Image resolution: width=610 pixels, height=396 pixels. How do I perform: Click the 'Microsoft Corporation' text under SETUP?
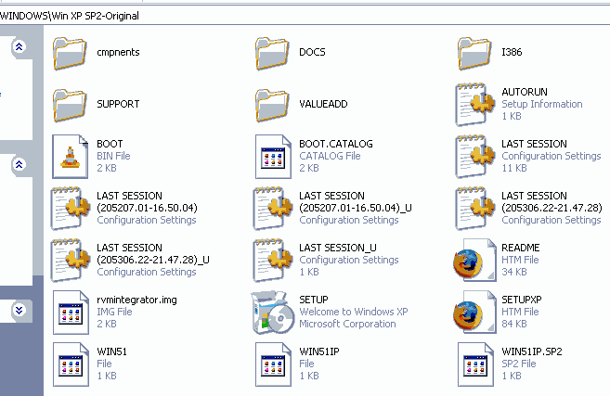coord(347,324)
